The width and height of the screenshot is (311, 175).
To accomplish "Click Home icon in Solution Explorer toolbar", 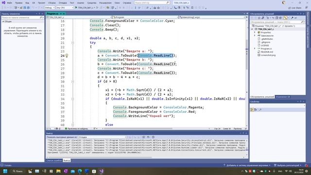I will (259, 18).
